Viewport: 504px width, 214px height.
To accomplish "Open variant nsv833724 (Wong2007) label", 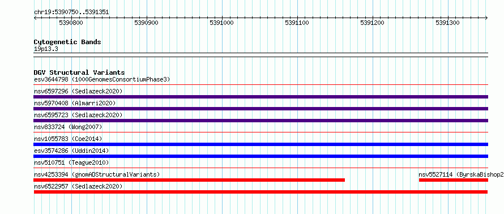I will tap(68, 127).
